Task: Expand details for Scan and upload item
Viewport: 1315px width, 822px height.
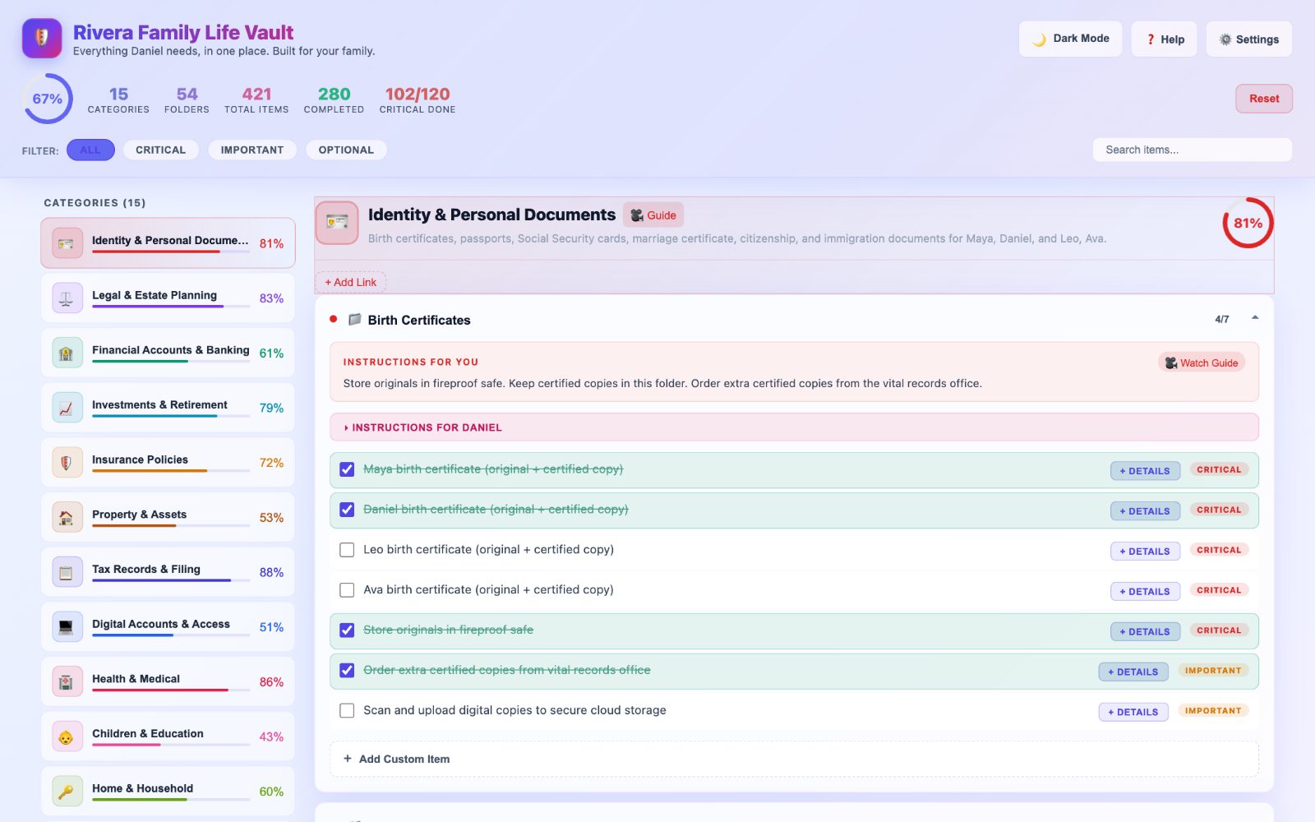Action: tap(1133, 712)
